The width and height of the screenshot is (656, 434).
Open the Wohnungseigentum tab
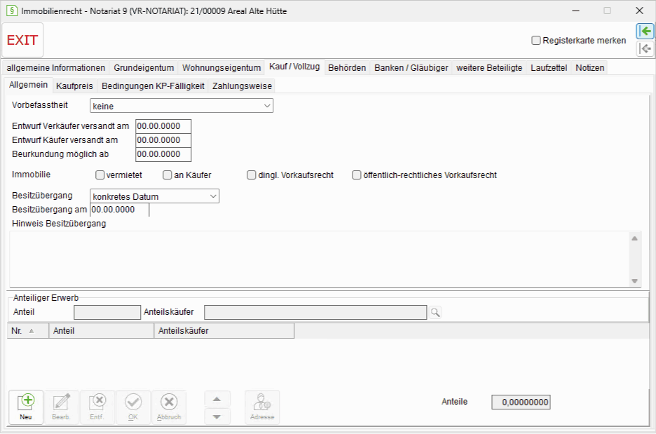[221, 68]
